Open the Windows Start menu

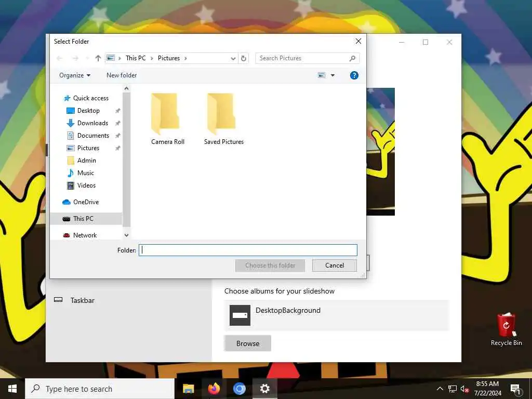(12, 389)
